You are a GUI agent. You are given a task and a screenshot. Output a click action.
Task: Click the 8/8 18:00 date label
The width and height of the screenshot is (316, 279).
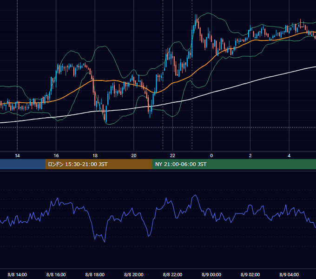coord(95,275)
